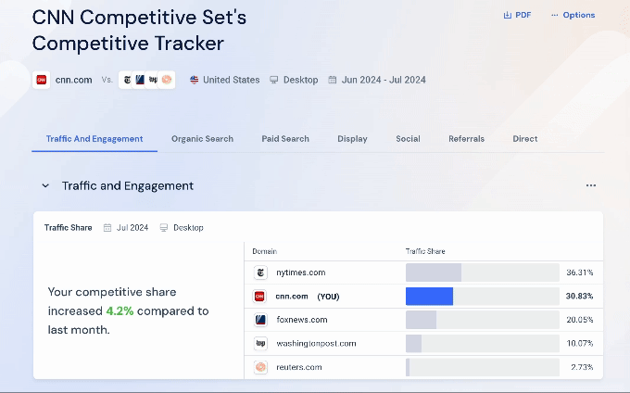Click the Fox News competitor icon in header
630x393 pixels.
(x=140, y=80)
